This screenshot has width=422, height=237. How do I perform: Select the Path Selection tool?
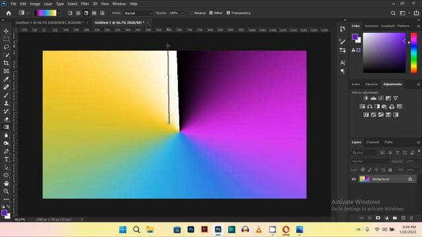point(6,168)
